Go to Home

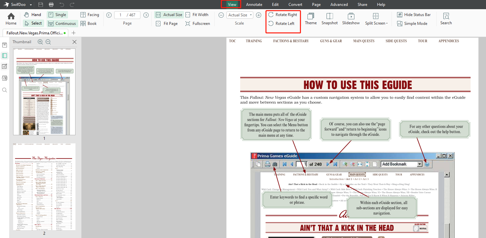[x=11, y=19]
